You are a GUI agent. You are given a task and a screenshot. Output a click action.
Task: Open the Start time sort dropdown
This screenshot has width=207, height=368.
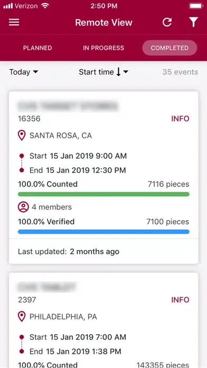coord(103,72)
